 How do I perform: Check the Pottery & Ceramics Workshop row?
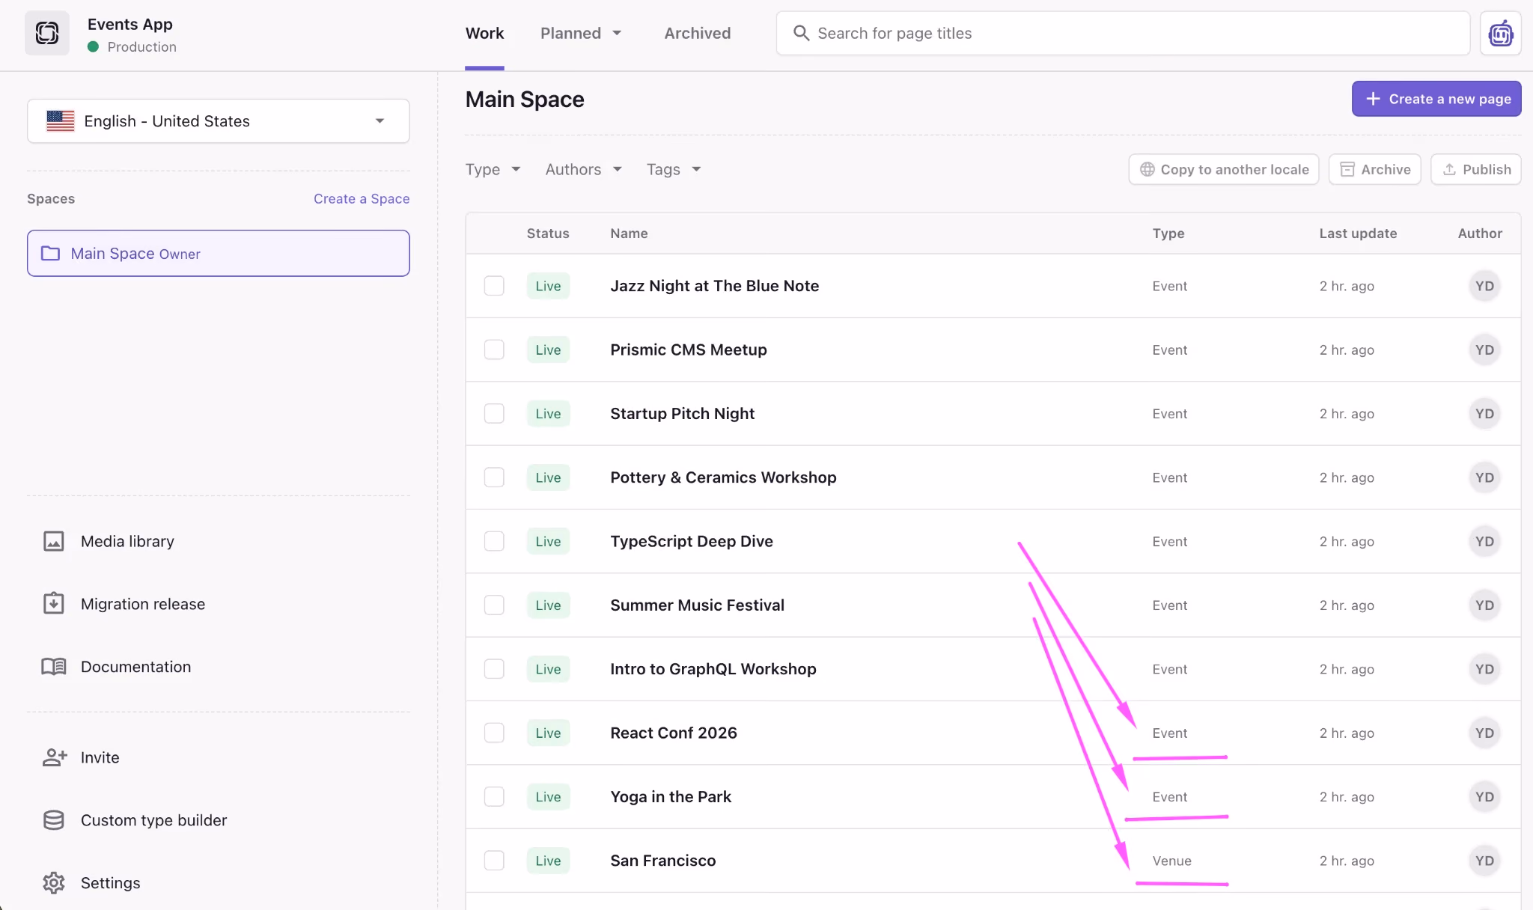[494, 477]
